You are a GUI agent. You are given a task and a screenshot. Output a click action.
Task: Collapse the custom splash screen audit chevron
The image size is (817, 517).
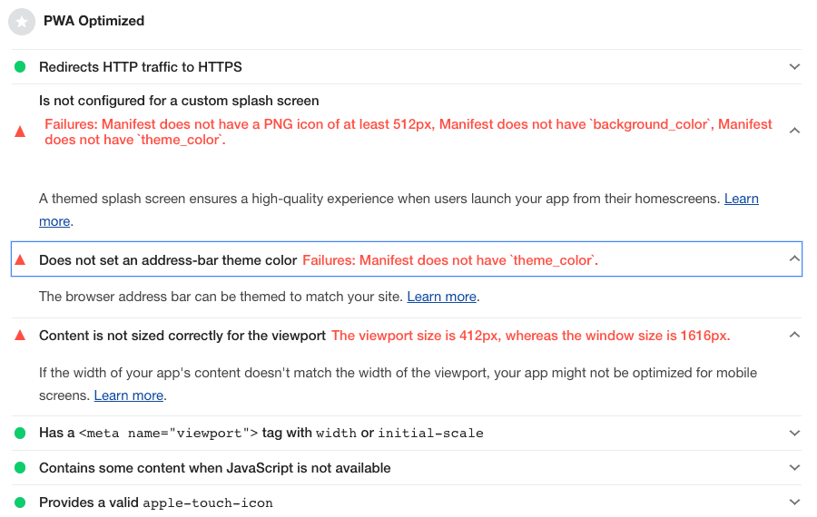click(794, 131)
